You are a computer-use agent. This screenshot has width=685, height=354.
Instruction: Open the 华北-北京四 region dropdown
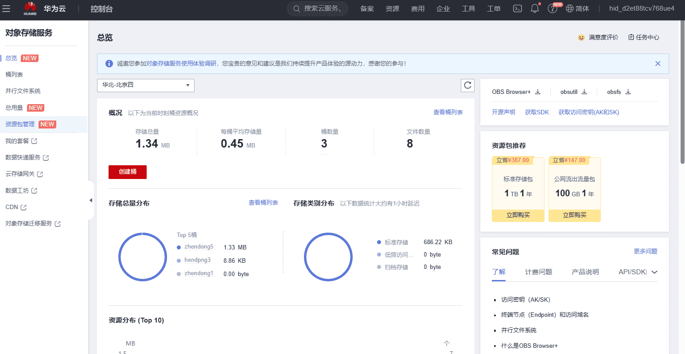click(145, 85)
